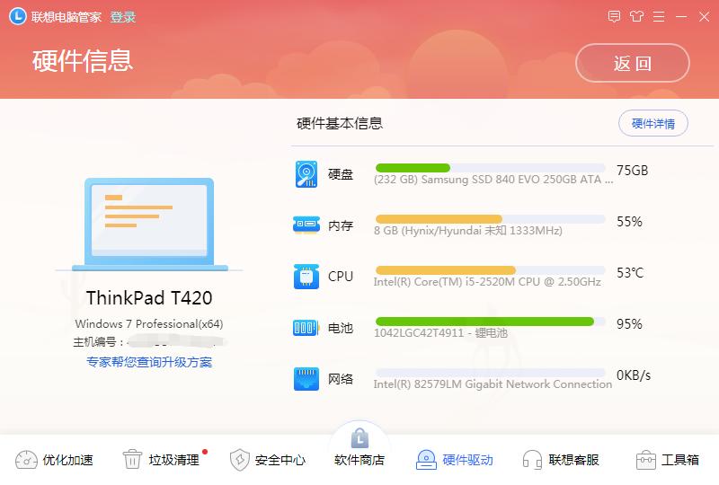Click the headset icon for 联想客服
The height and width of the screenshot is (485, 719).
coord(532,459)
